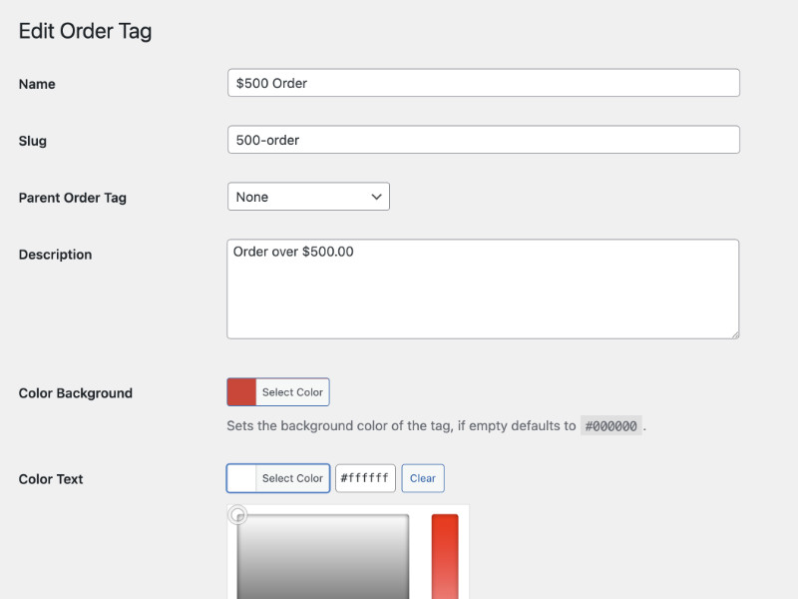Click the Parent Order Tag label

coord(73,198)
